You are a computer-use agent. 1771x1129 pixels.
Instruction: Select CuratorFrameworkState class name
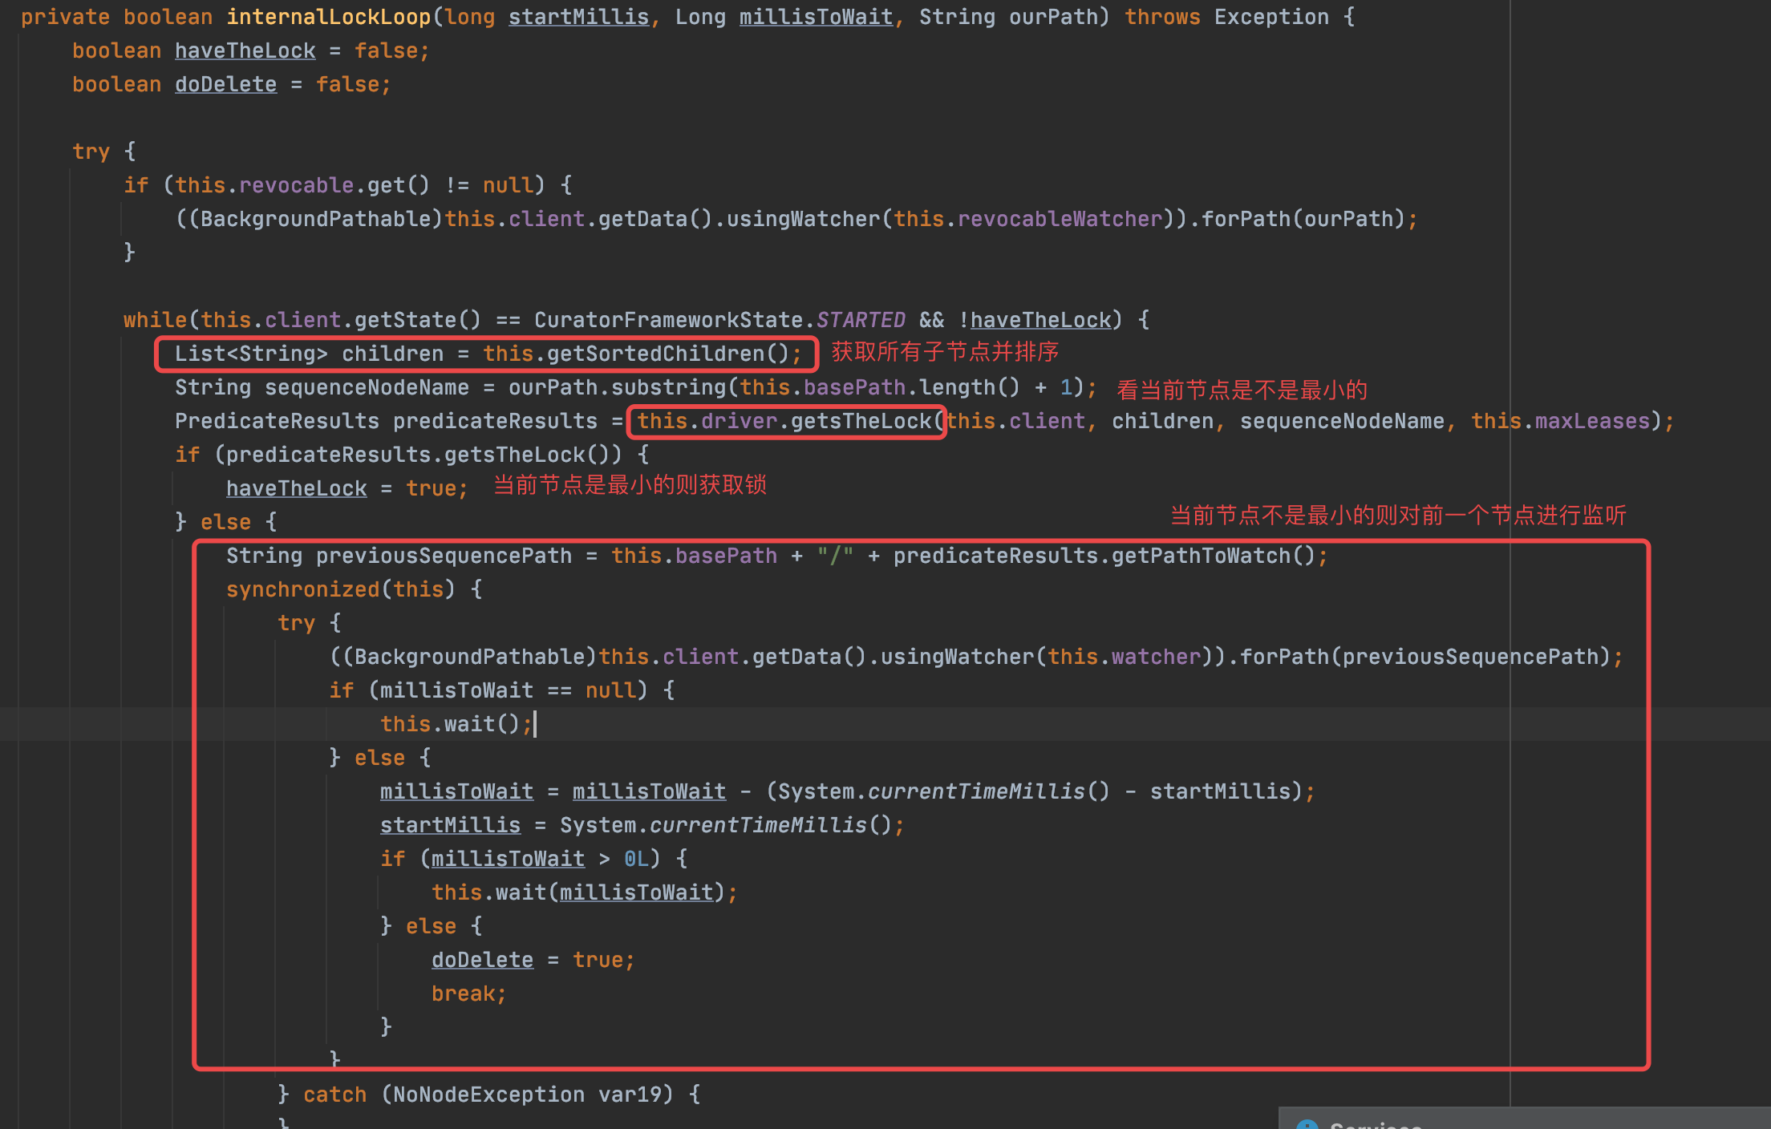tap(669, 320)
